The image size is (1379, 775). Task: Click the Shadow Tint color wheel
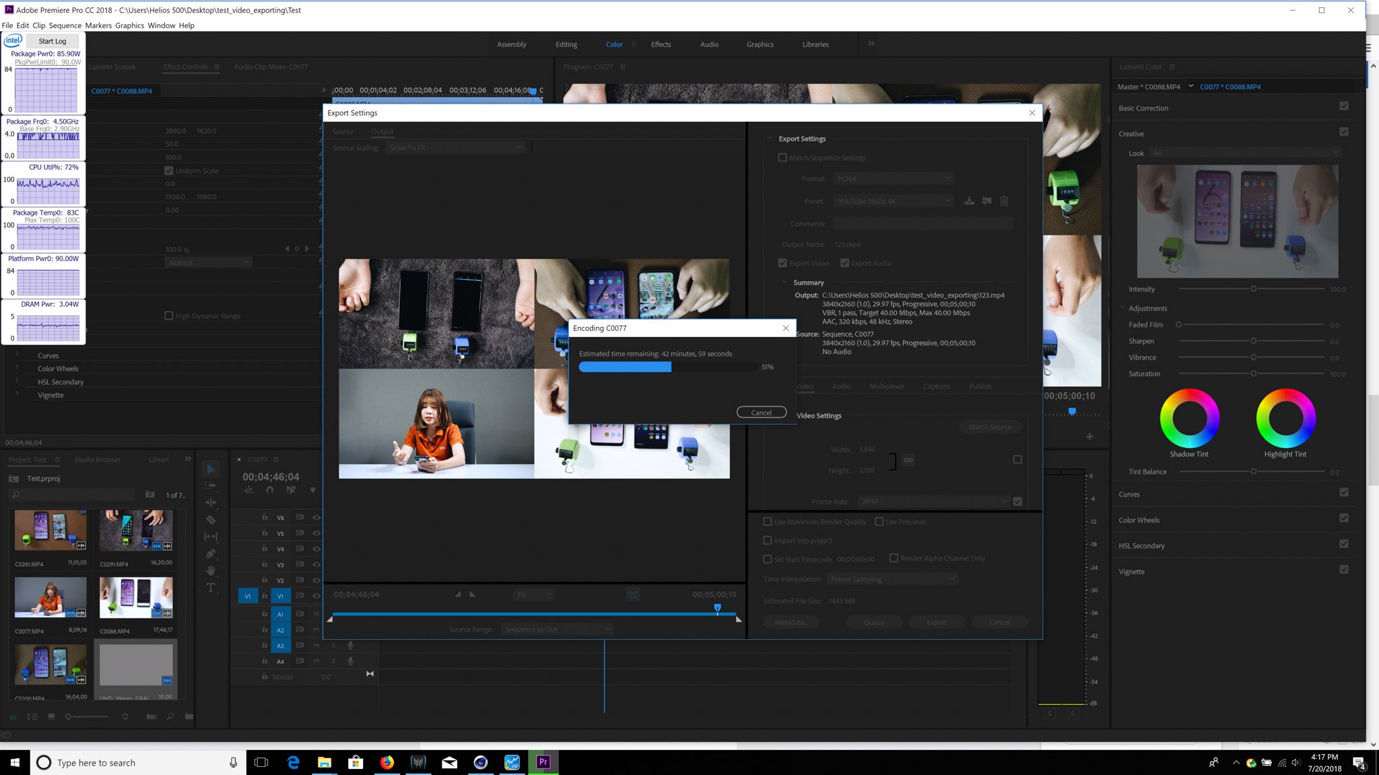tap(1189, 418)
